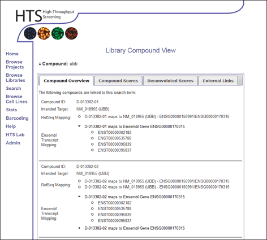This screenshot has height=240, width=267.
Task: Open the Deconvoluted Scores tab
Action: 170,81
